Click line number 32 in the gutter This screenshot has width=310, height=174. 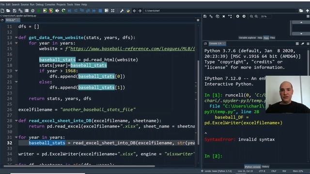tap(10, 143)
